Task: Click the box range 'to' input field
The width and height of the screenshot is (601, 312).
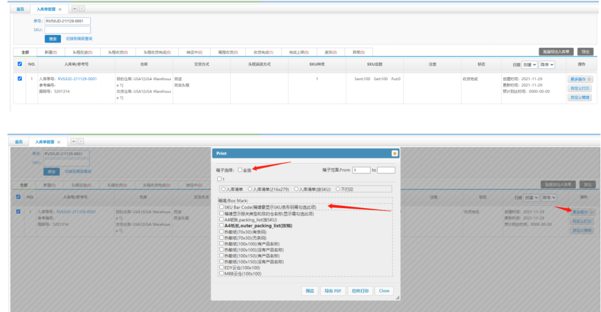Action: point(386,170)
